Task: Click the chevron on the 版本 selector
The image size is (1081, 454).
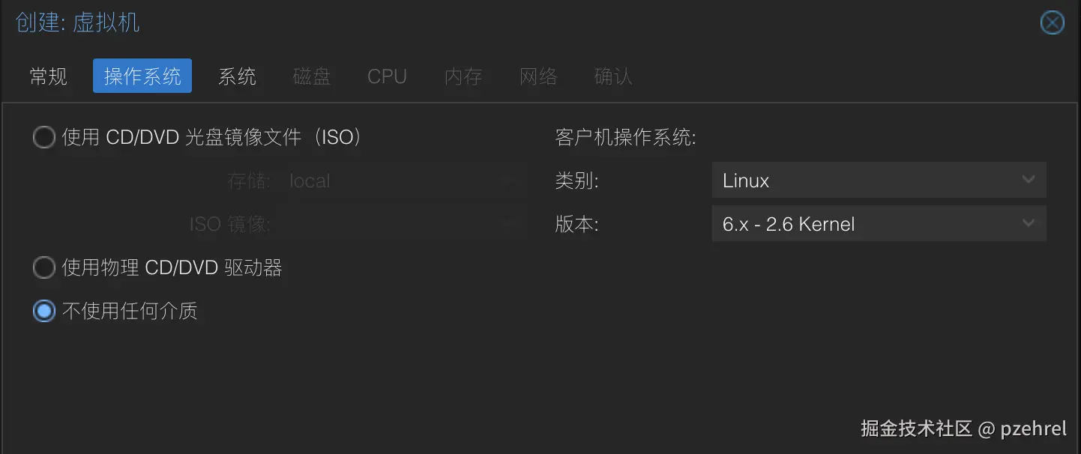Action: coord(1028,223)
